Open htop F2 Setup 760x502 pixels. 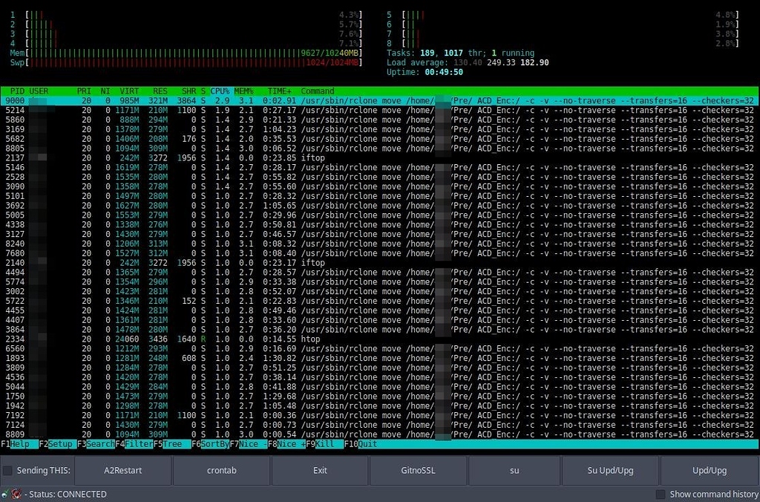point(58,444)
